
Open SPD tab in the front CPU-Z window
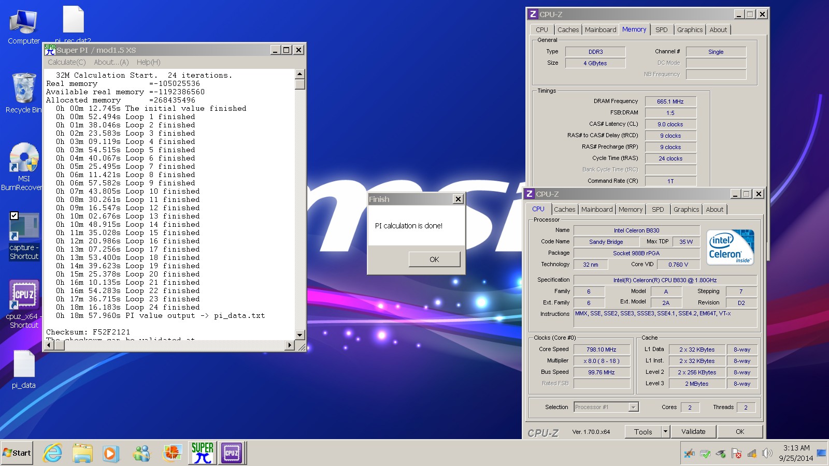click(658, 209)
